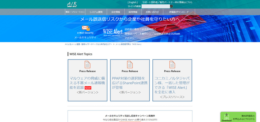This screenshot has width=260, height=122.
Task: Click the サイト内検索 label
Action: pyautogui.click(x=134, y=6)
